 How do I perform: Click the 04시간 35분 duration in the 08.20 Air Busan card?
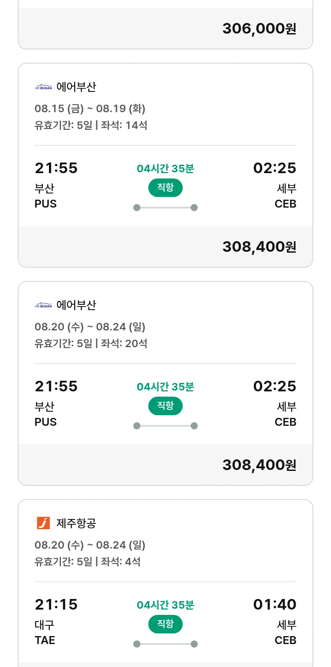pos(165,387)
